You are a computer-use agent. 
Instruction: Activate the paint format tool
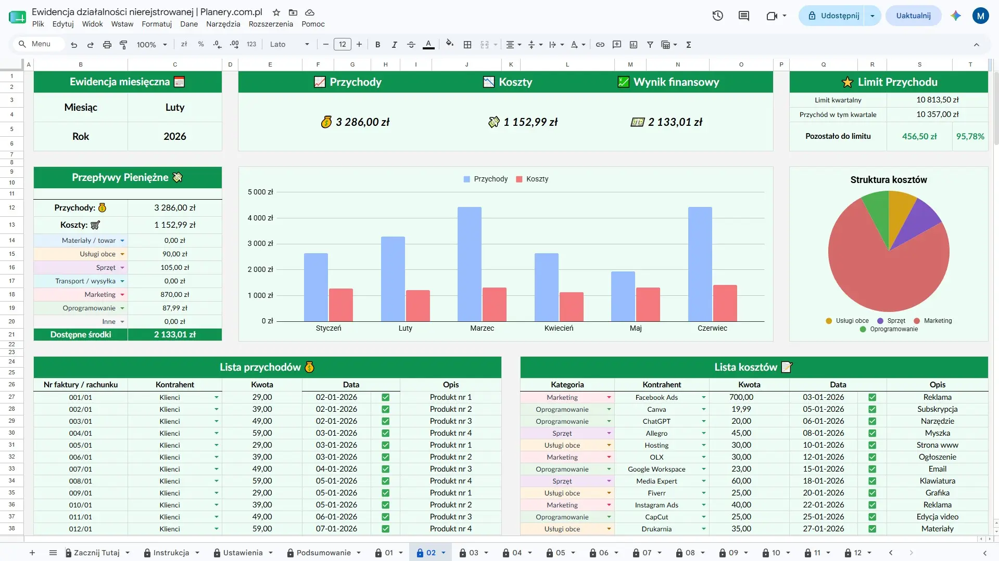coord(124,45)
